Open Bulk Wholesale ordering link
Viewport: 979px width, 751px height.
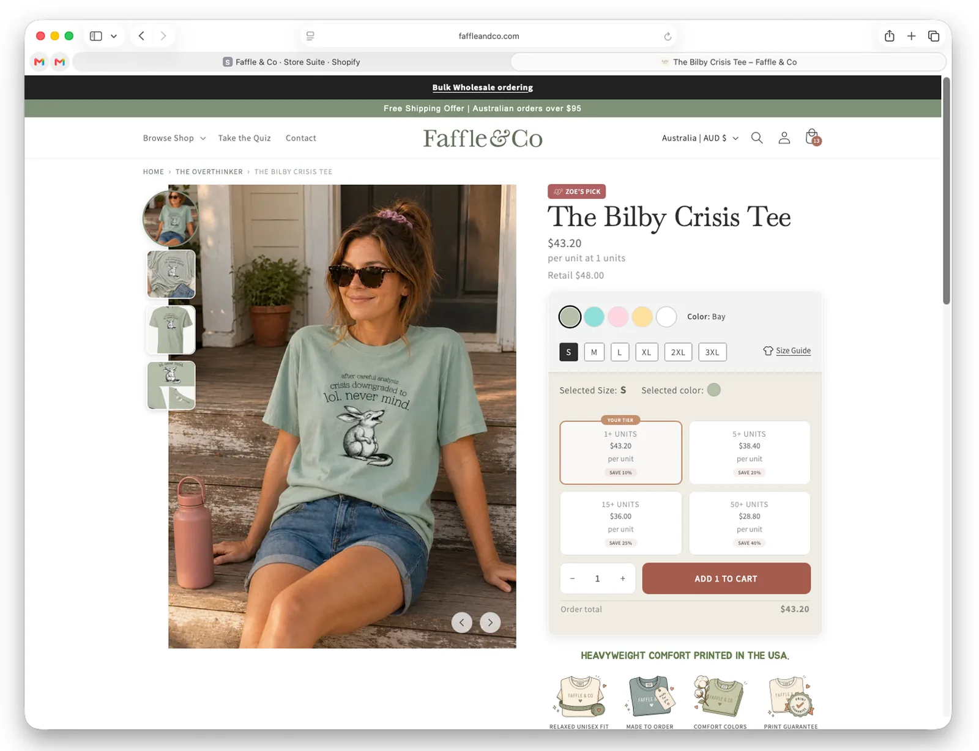point(482,87)
